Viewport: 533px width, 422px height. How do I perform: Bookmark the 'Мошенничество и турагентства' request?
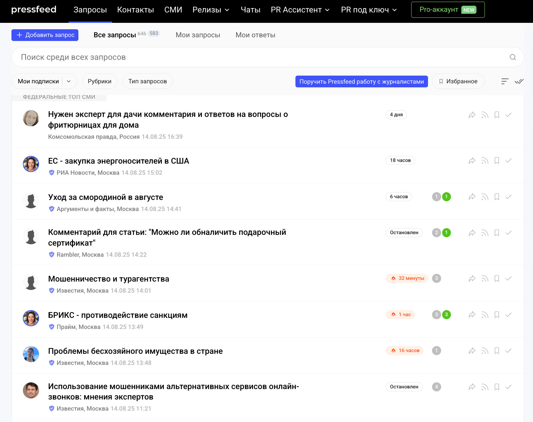pos(497,279)
